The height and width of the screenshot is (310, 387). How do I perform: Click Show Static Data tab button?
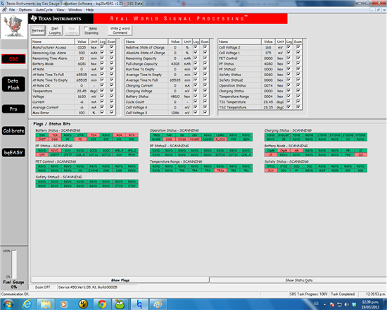tap(298, 280)
